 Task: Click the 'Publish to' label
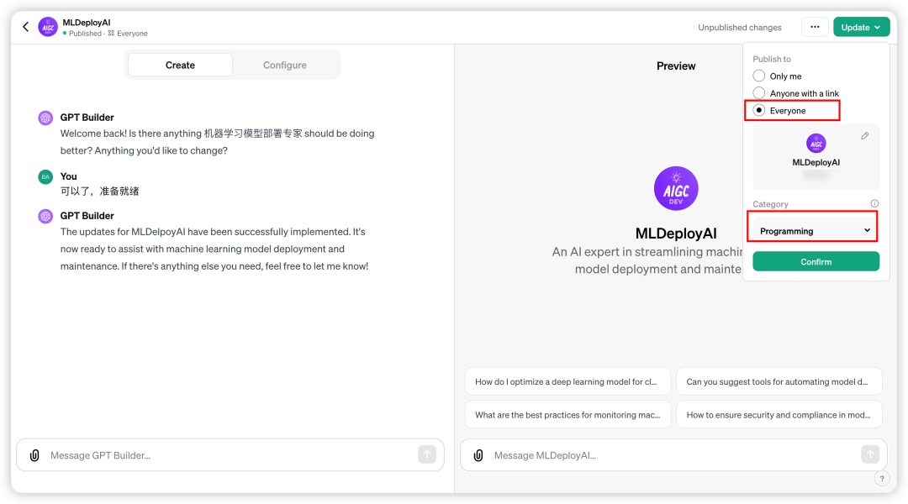point(771,59)
